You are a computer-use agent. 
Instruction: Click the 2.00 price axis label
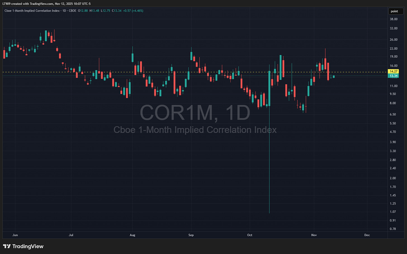(393, 178)
